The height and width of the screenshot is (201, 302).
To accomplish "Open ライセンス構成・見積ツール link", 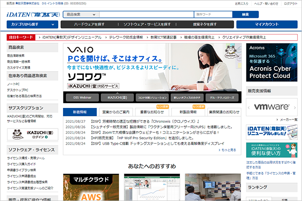I will pos(26,158).
